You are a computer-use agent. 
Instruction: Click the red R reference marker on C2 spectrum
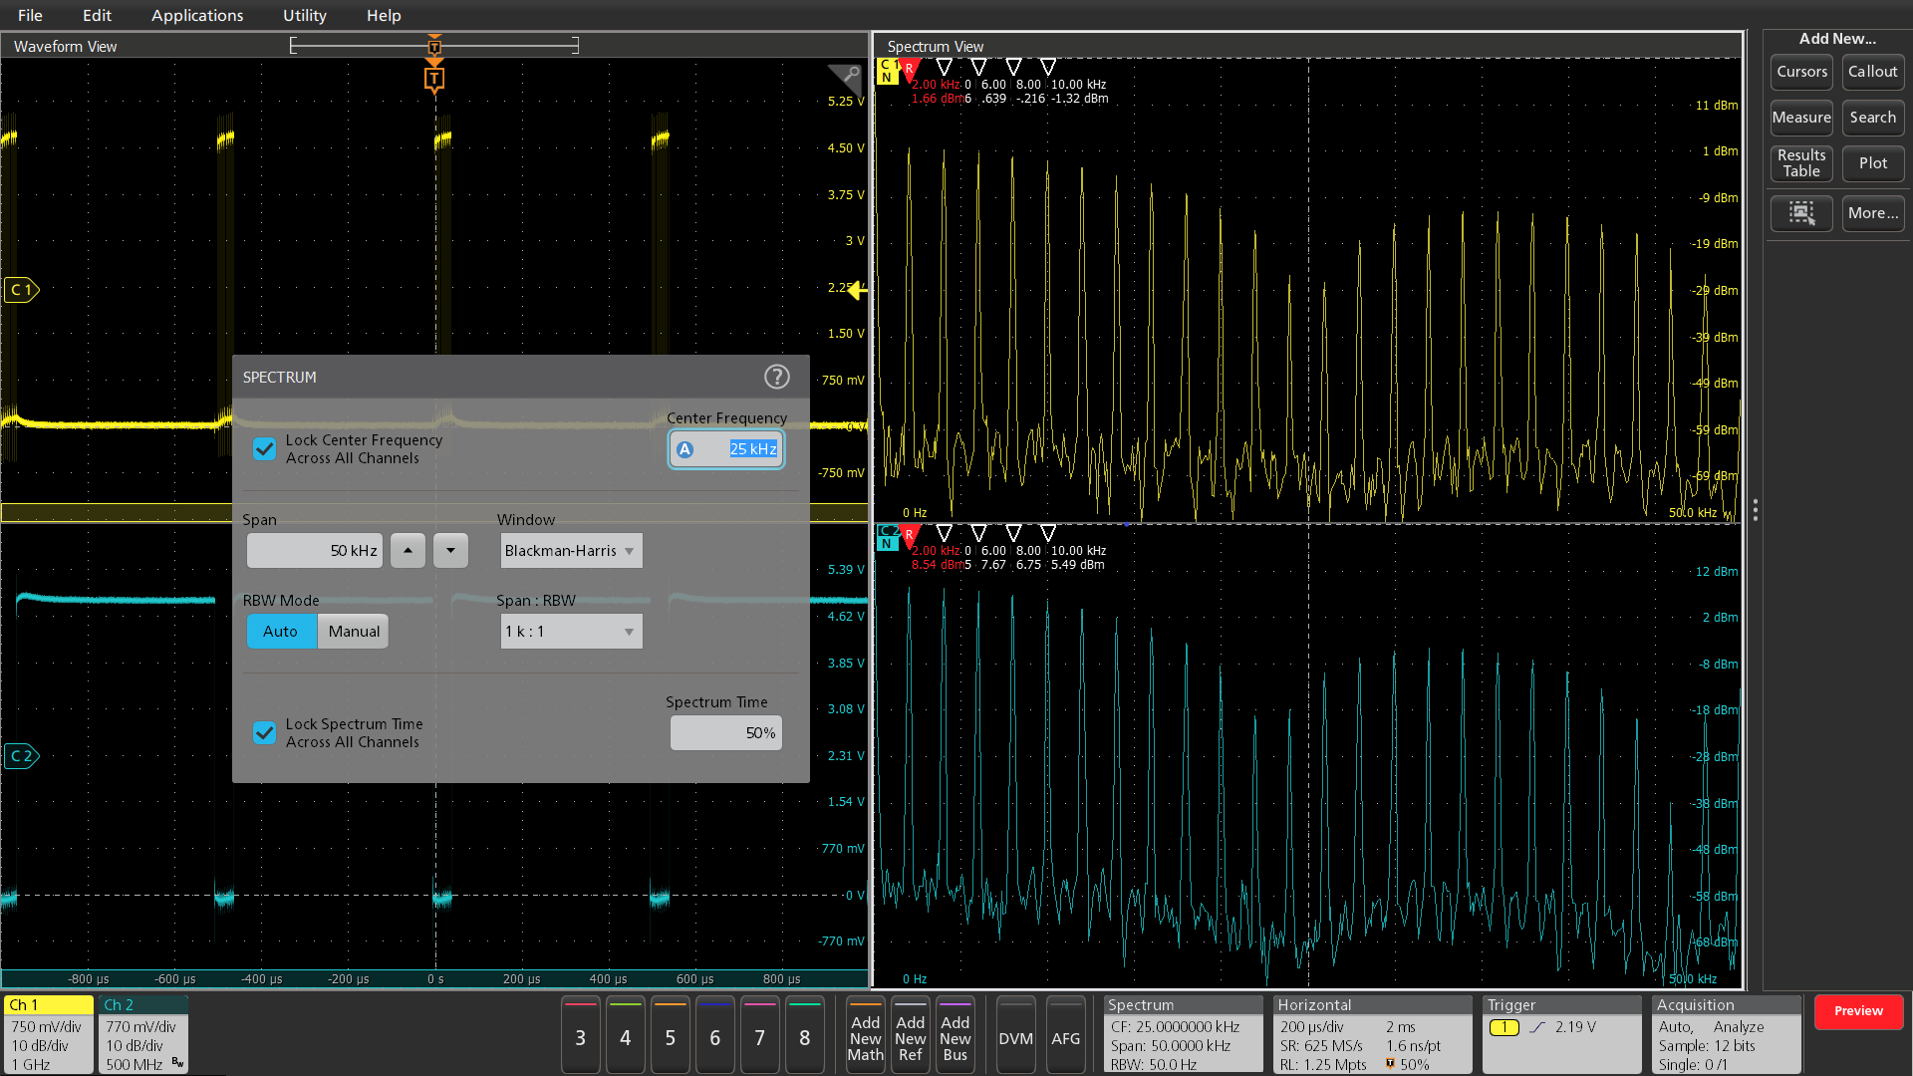click(909, 536)
